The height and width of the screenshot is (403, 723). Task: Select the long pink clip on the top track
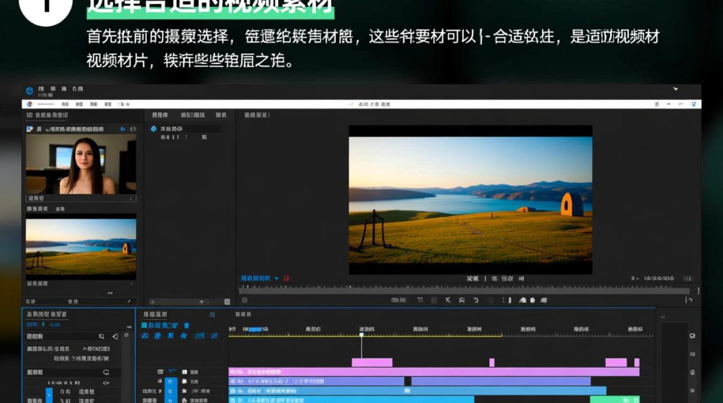click(x=434, y=372)
